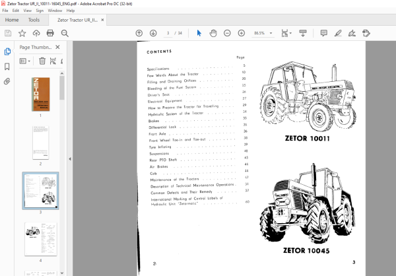Image resolution: width=396 pixels, height=276 pixels.
Task: Click 'Air Brakes' contents entry
Action: point(158,167)
